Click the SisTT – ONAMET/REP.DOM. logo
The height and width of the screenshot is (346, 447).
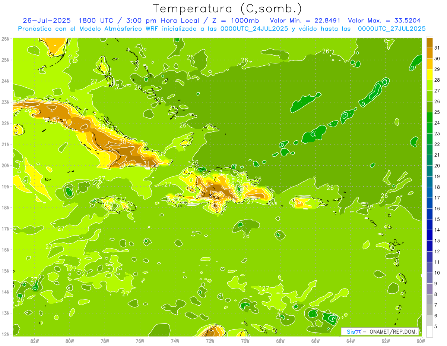pyautogui.click(x=381, y=332)
